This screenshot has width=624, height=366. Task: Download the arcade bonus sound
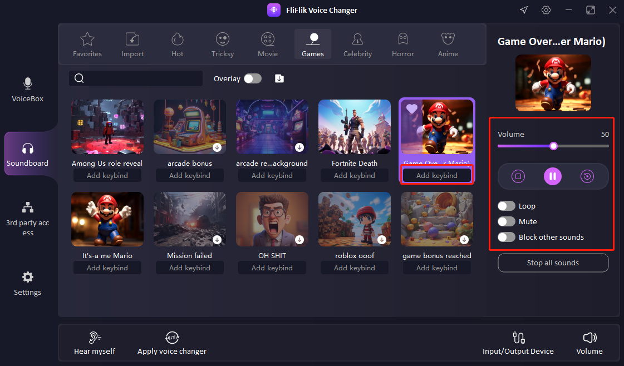click(x=217, y=147)
